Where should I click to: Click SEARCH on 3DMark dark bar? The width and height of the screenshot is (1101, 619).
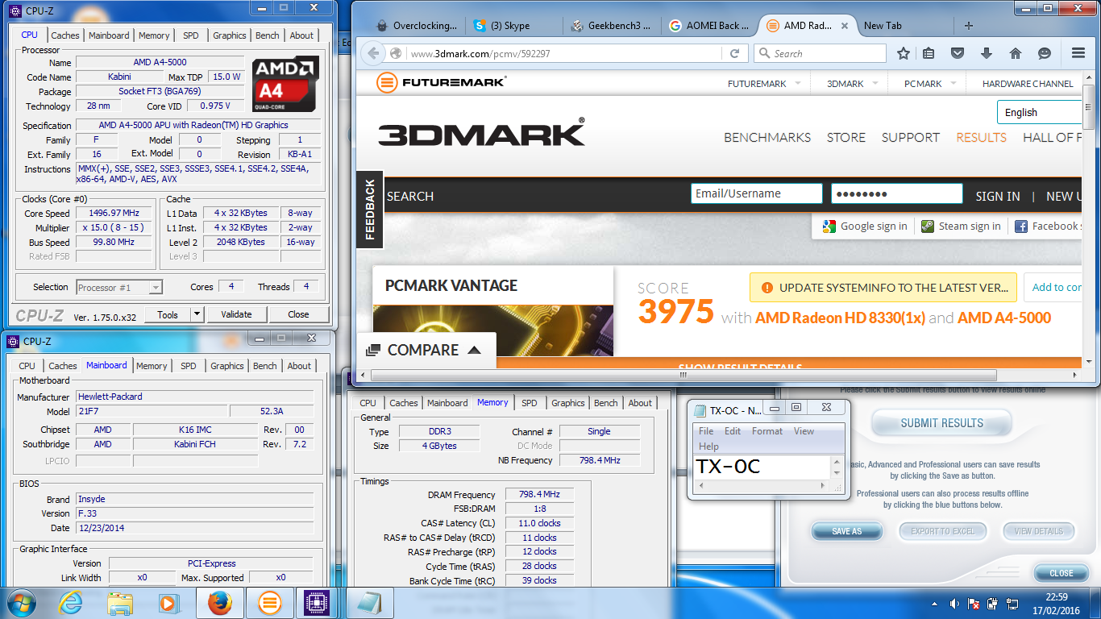[x=410, y=196]
